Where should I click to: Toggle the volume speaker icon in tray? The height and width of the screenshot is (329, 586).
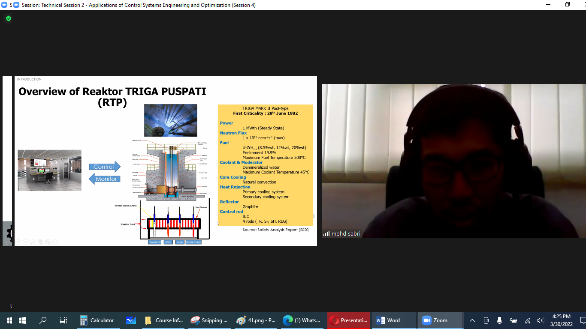541,320
